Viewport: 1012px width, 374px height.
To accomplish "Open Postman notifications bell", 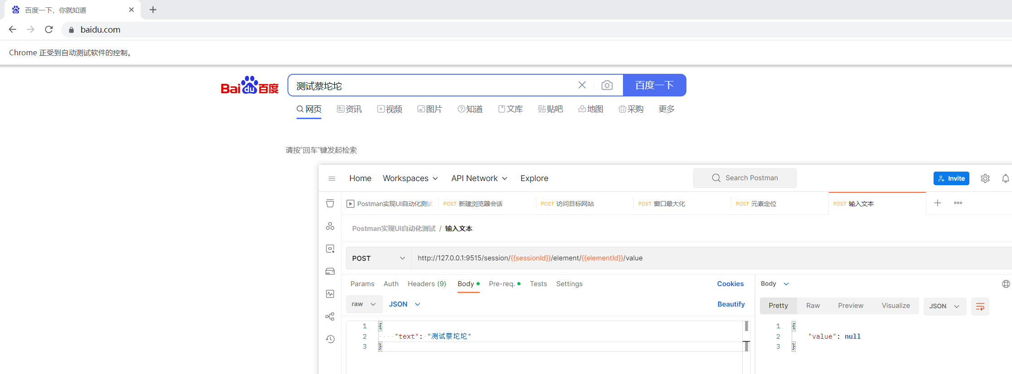I will tap(1005, 178).
